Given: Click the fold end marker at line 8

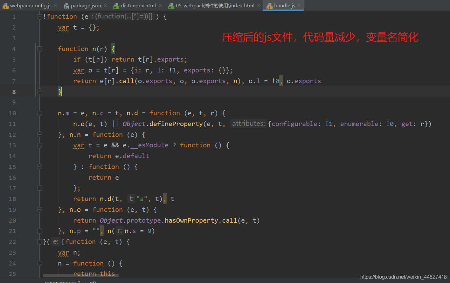Looking at the screenshot, I should pyautogui.click(x=40, y=92).
